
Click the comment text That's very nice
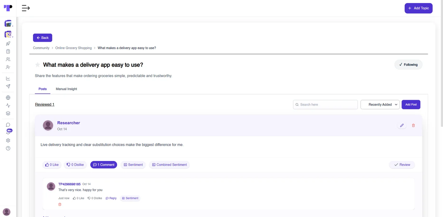(x=80, y=190)
